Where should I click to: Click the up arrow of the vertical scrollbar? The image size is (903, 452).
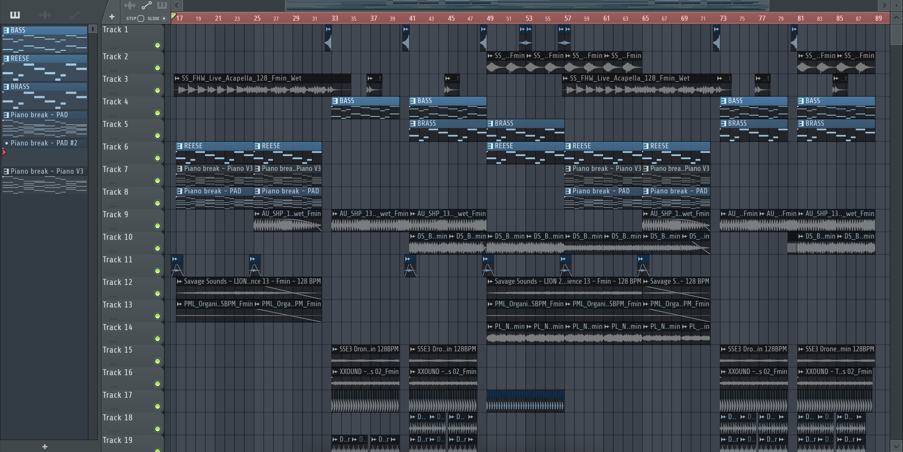[x=896, y=17]
